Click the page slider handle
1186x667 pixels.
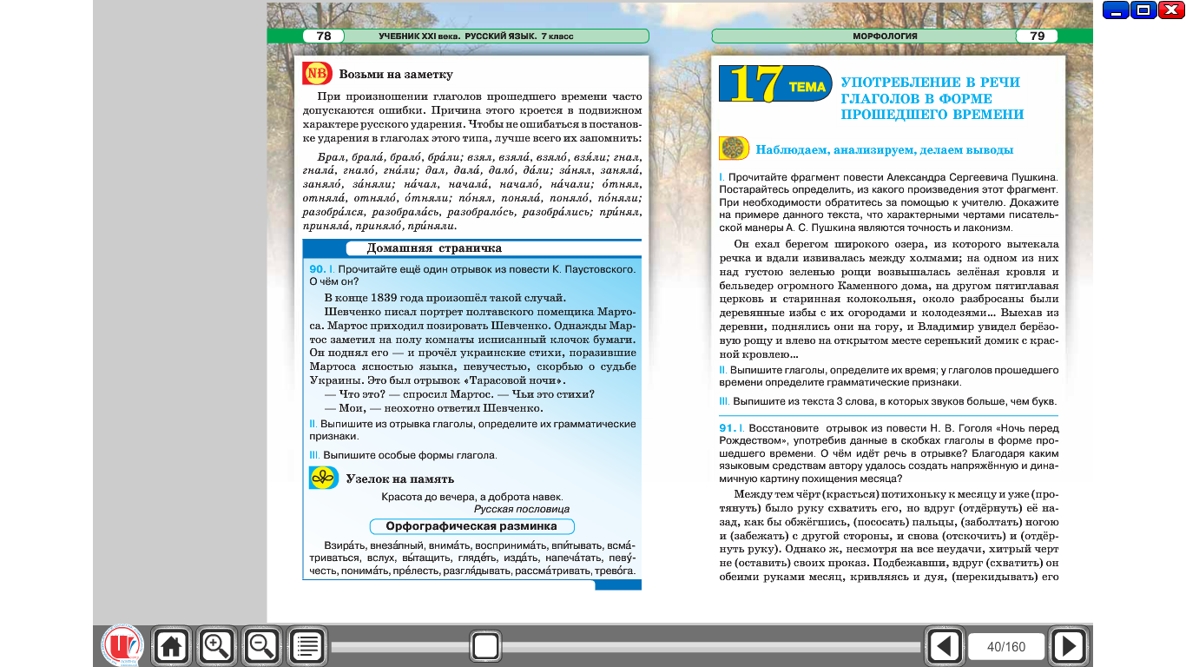point(485,646)
